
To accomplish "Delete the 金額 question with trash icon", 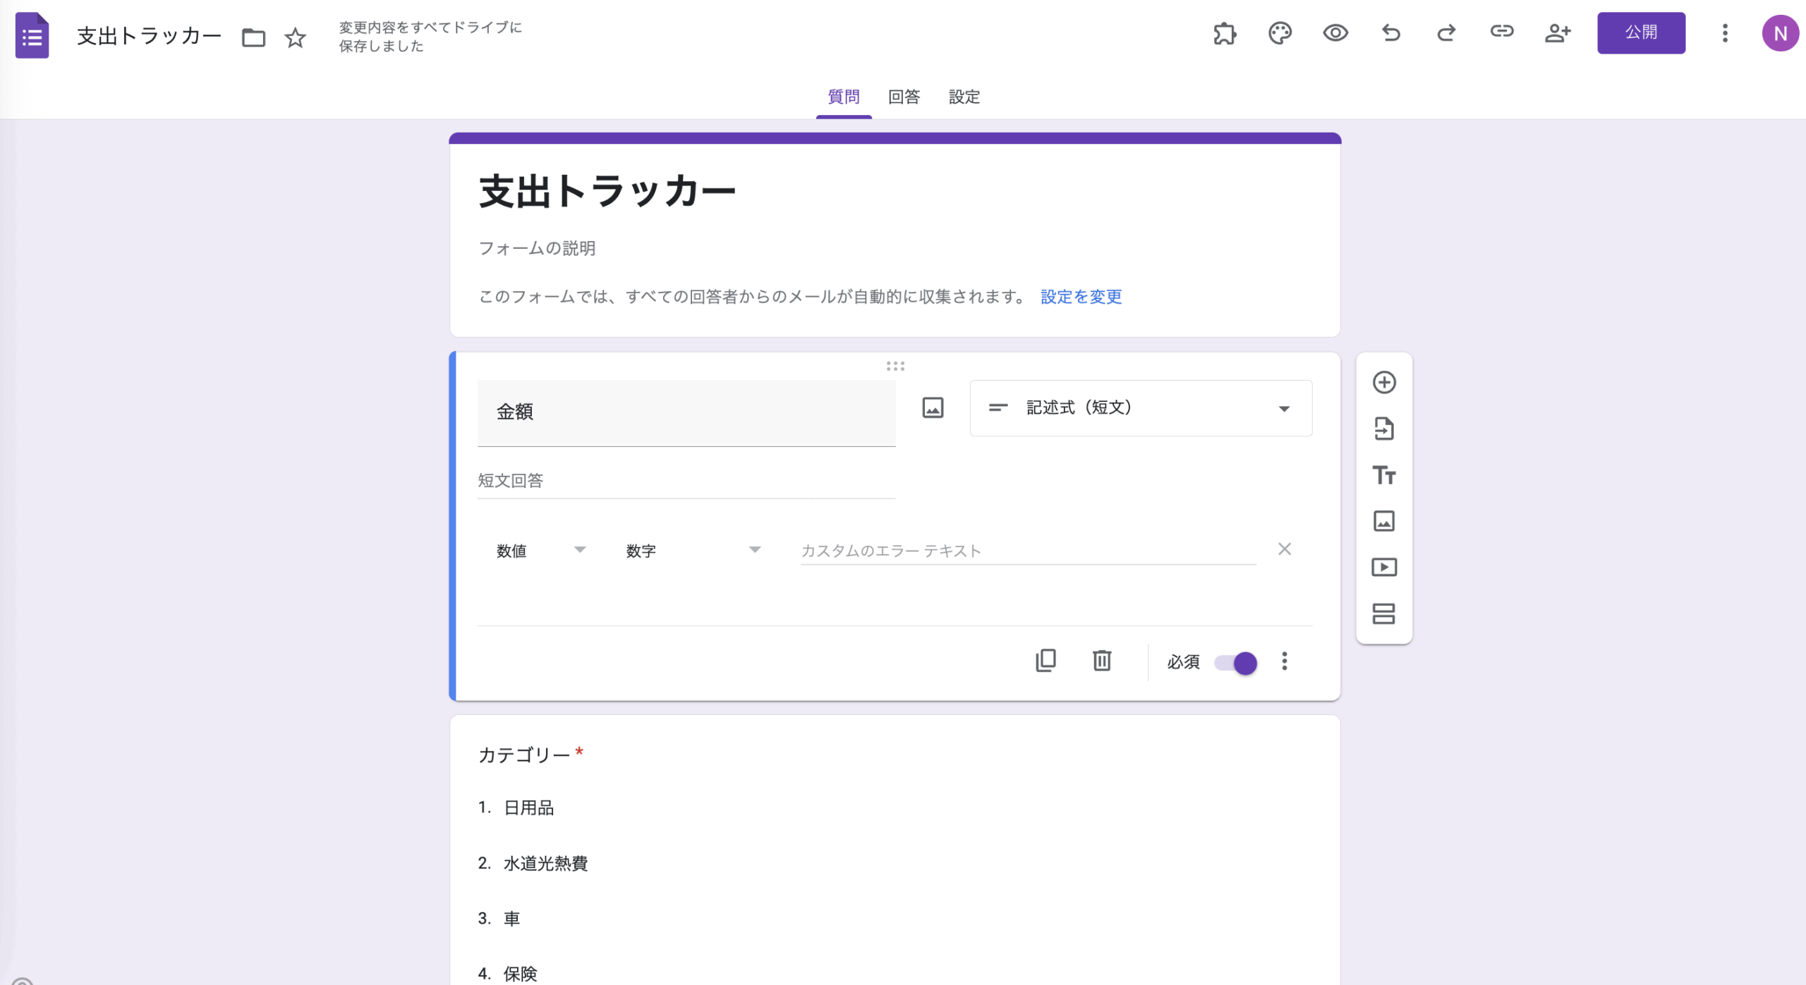I will (x=1102, y=661).
